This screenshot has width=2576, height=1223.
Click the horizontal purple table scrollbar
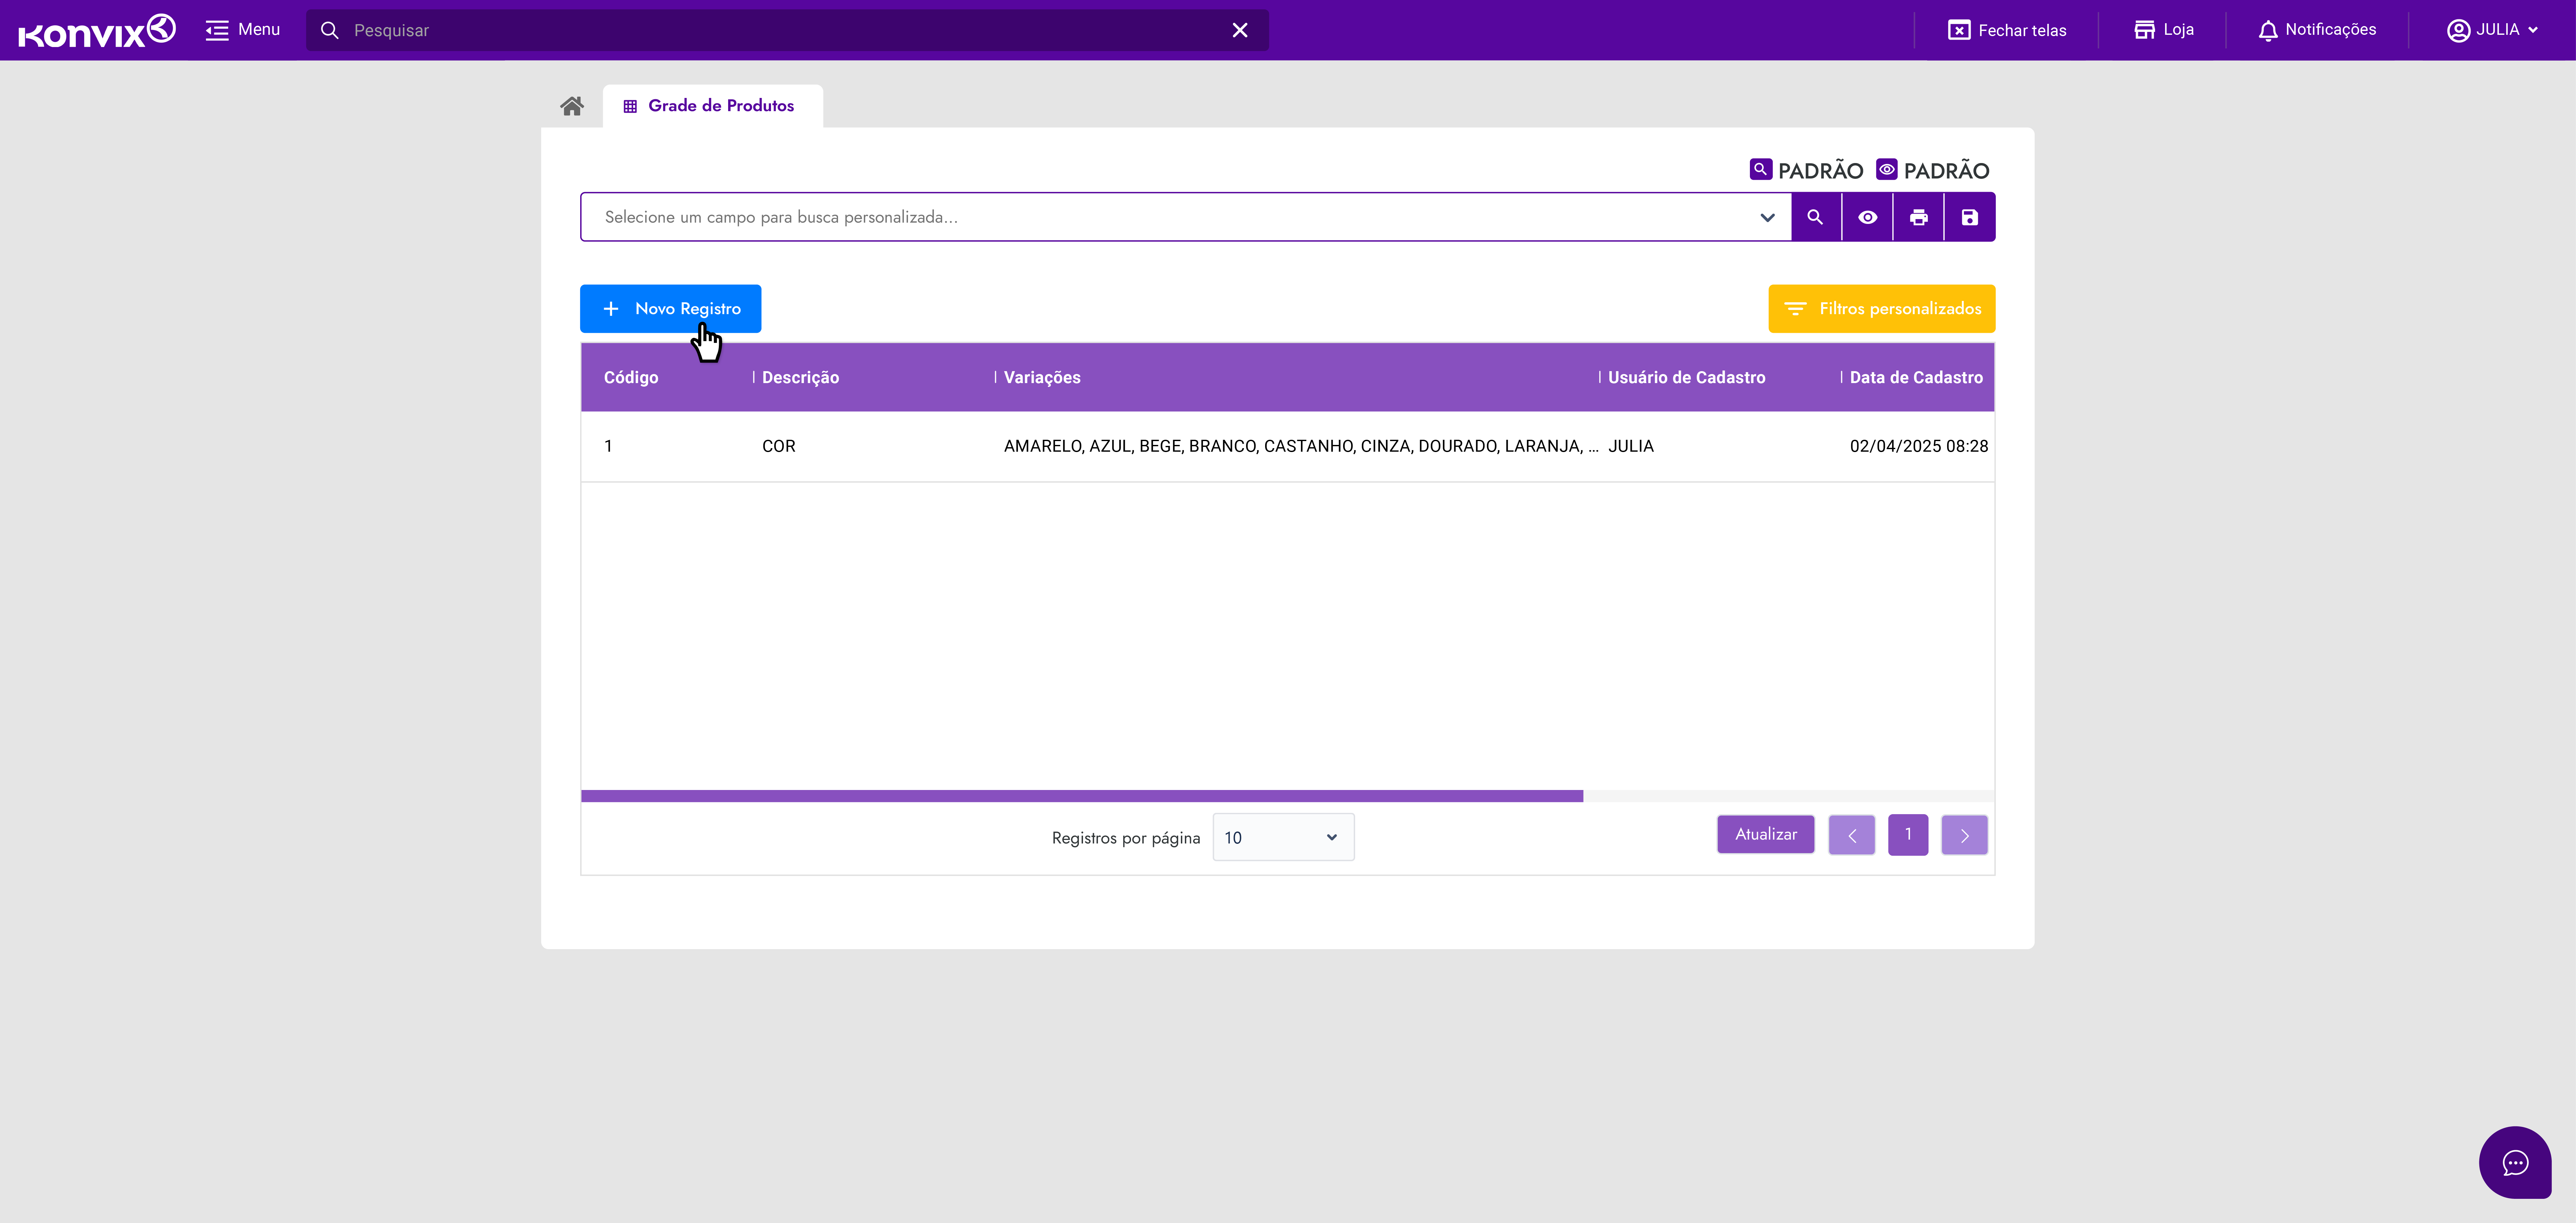tap(1082, 796)
